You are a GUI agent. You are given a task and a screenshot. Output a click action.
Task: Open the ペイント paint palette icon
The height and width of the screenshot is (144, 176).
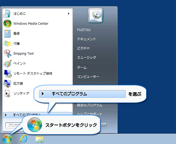point(8,63)
